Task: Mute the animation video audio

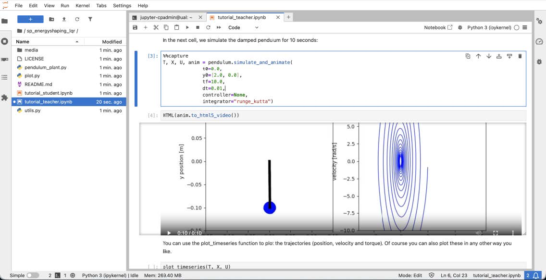Action: 478,232
